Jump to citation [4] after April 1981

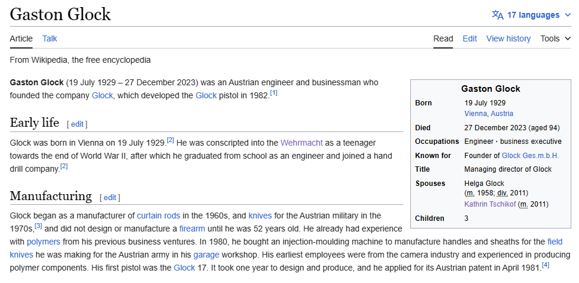(545, 265)
